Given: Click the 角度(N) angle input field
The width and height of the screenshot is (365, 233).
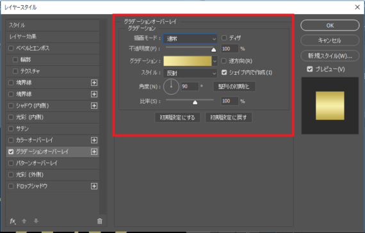Looking at the screenshot, I should [x=190, y=86].
